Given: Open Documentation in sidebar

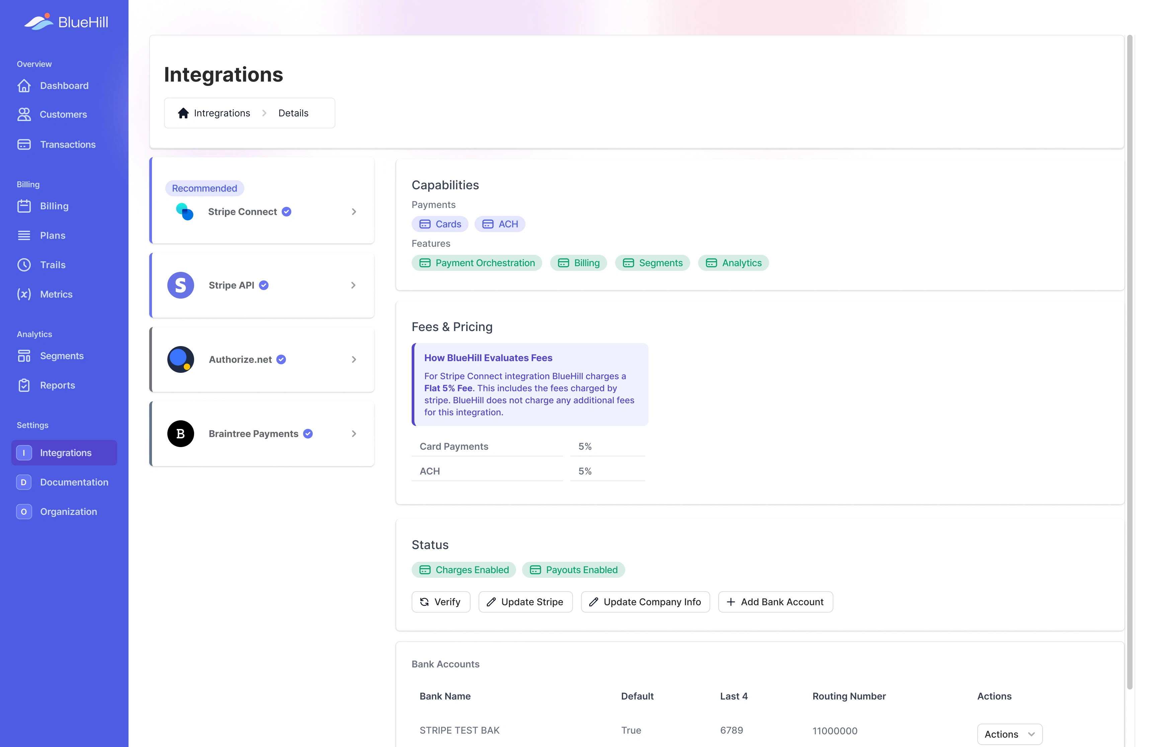Looking at the screenshot, I should click(x=64, y=482).
